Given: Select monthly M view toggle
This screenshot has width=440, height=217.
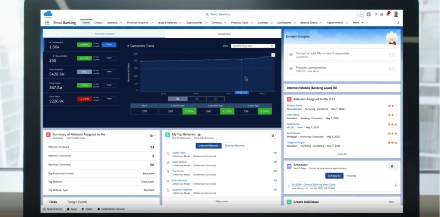Looking at the screenshot, I should pos(197,99).
